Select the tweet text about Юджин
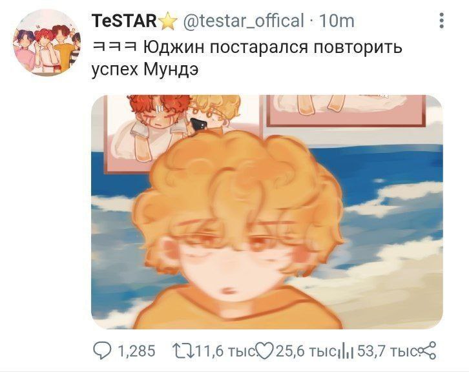This screenshot has height=372, width=469. [247, 58]
